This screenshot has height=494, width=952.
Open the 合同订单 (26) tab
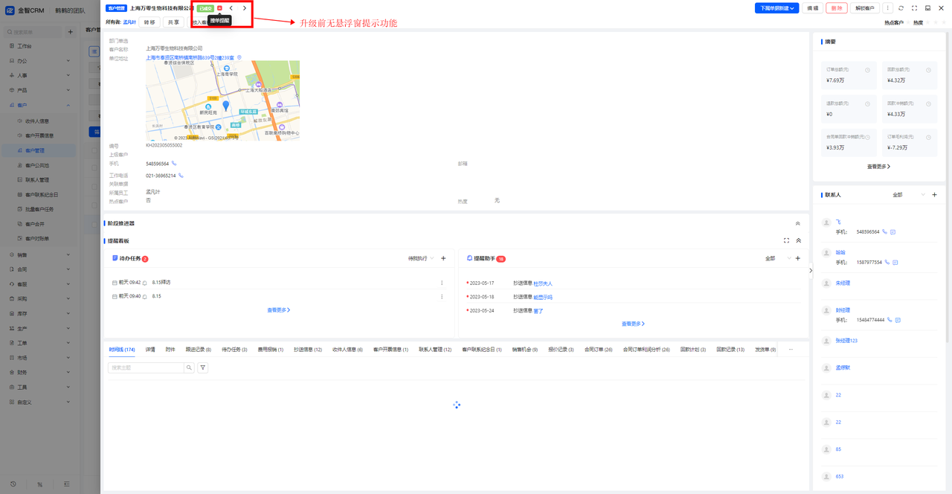598,349
